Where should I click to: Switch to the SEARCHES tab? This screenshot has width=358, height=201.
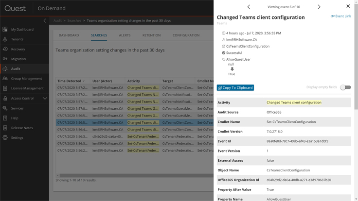(99, 35)
